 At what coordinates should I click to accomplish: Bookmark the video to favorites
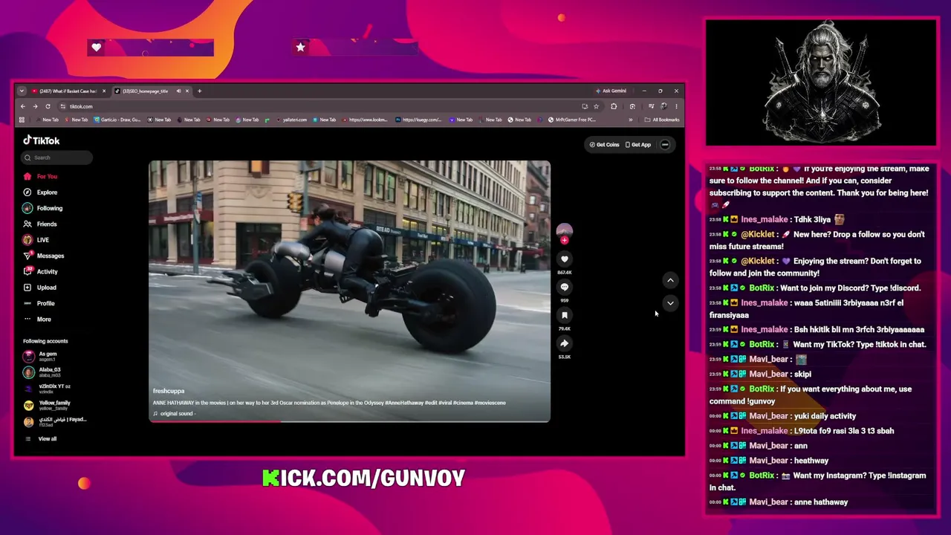tap(565, 316)
